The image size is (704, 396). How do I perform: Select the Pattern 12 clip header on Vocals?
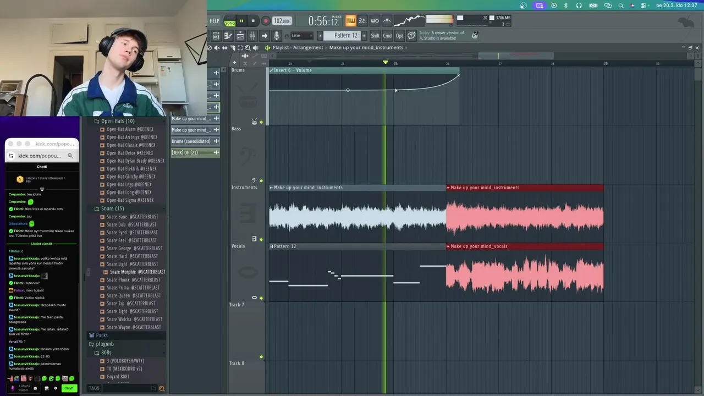[x=357, y=246]
